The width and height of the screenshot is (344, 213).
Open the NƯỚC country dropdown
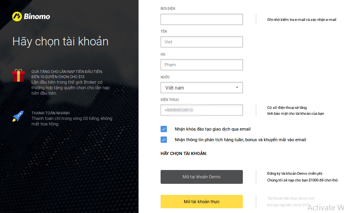202,88
